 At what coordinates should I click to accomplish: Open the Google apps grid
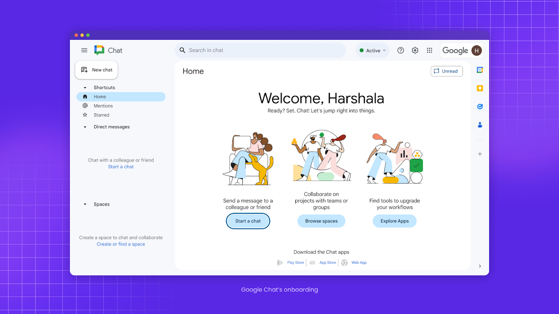(429, 50)
